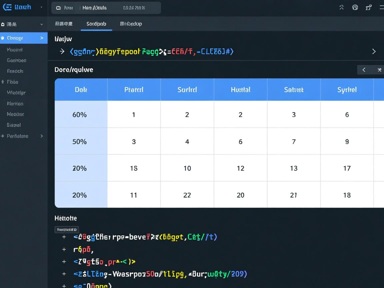This screenshot has width=384, height=288.
Task: Click the icon at the left of the address bar
Action: [x=59, y=8]
